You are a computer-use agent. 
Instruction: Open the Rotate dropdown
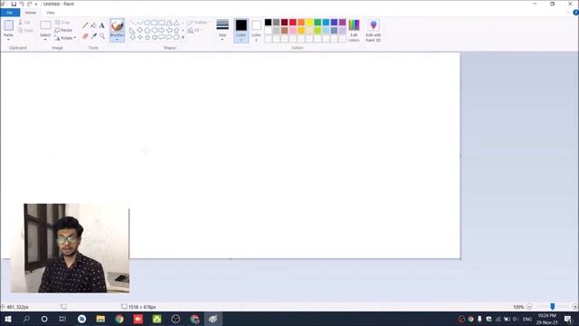(65, 38)
